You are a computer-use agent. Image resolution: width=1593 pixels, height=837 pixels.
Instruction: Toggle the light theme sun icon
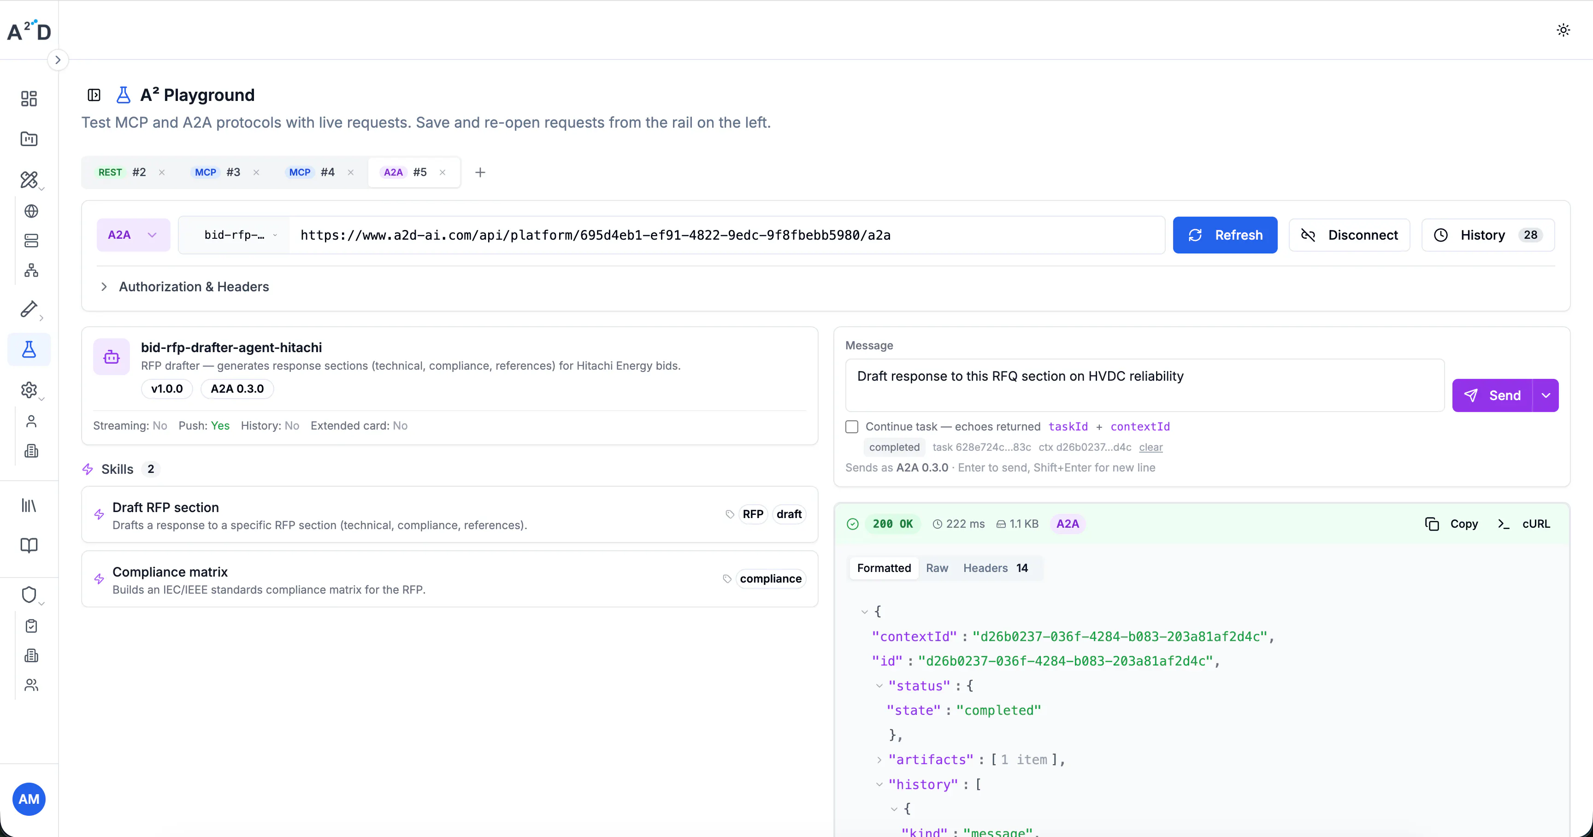click(x=1563, y=29)
